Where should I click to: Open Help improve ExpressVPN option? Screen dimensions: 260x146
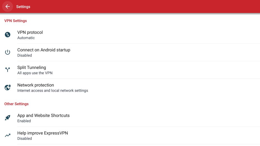pos(130,135)
